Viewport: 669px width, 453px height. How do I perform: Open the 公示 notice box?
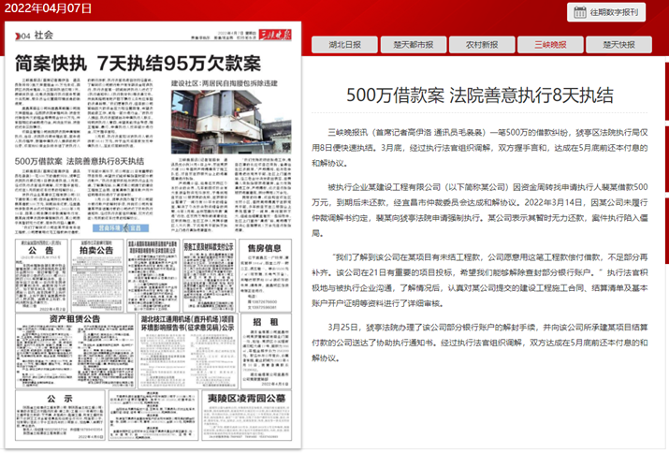[x=60, y=415]
